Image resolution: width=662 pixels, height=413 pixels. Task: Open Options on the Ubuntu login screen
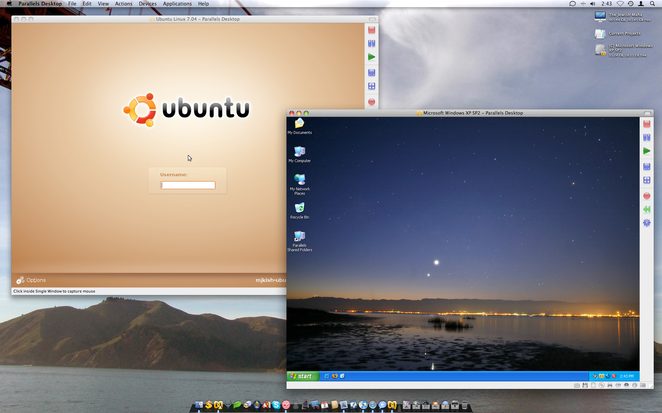(31, 280)
